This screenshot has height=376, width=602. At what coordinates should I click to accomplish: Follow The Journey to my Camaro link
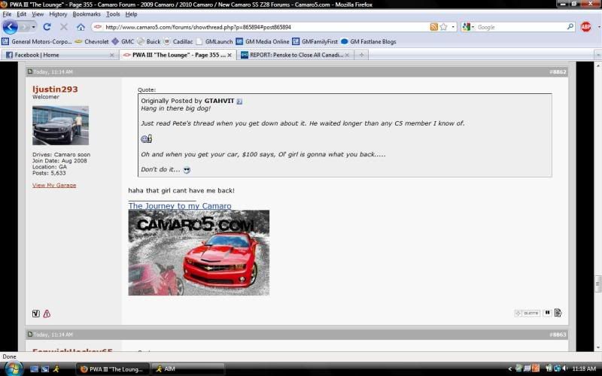(180, 206)
